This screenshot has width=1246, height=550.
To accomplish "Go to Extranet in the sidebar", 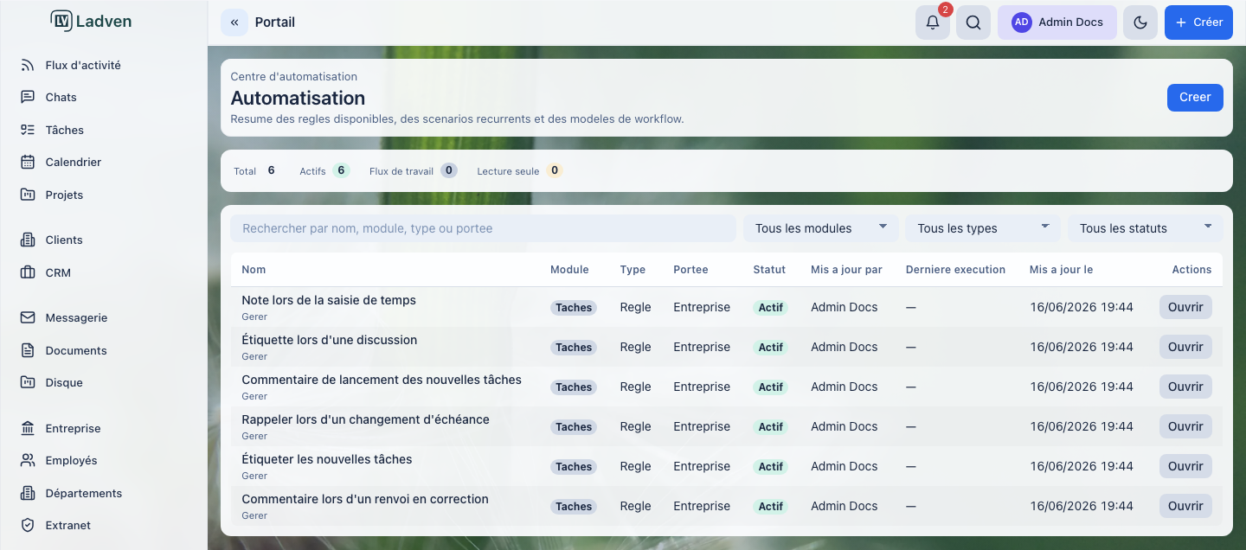I will click(67, 525).
